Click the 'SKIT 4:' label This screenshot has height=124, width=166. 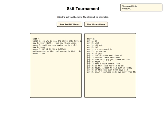(36, 39)
